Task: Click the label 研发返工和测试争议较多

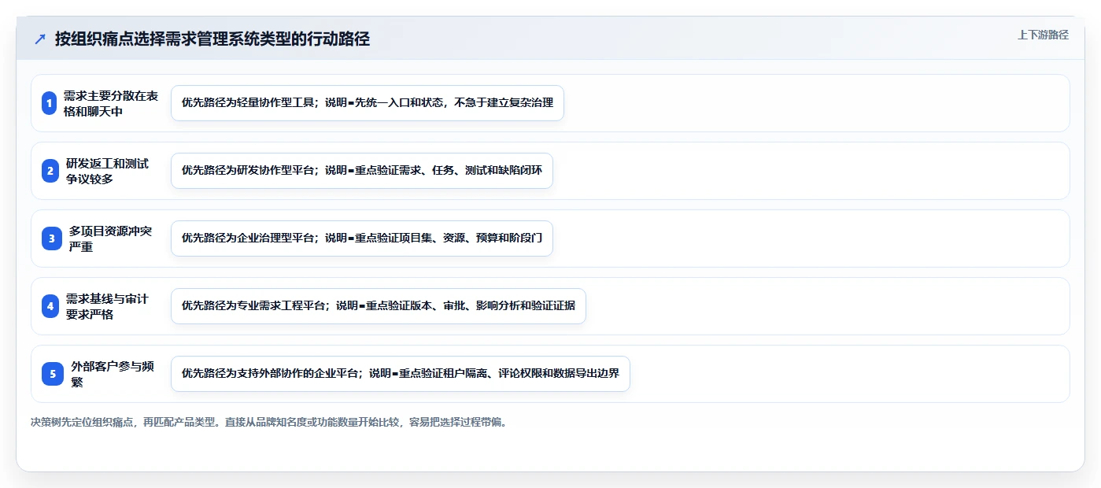Action: coord(107,171)
